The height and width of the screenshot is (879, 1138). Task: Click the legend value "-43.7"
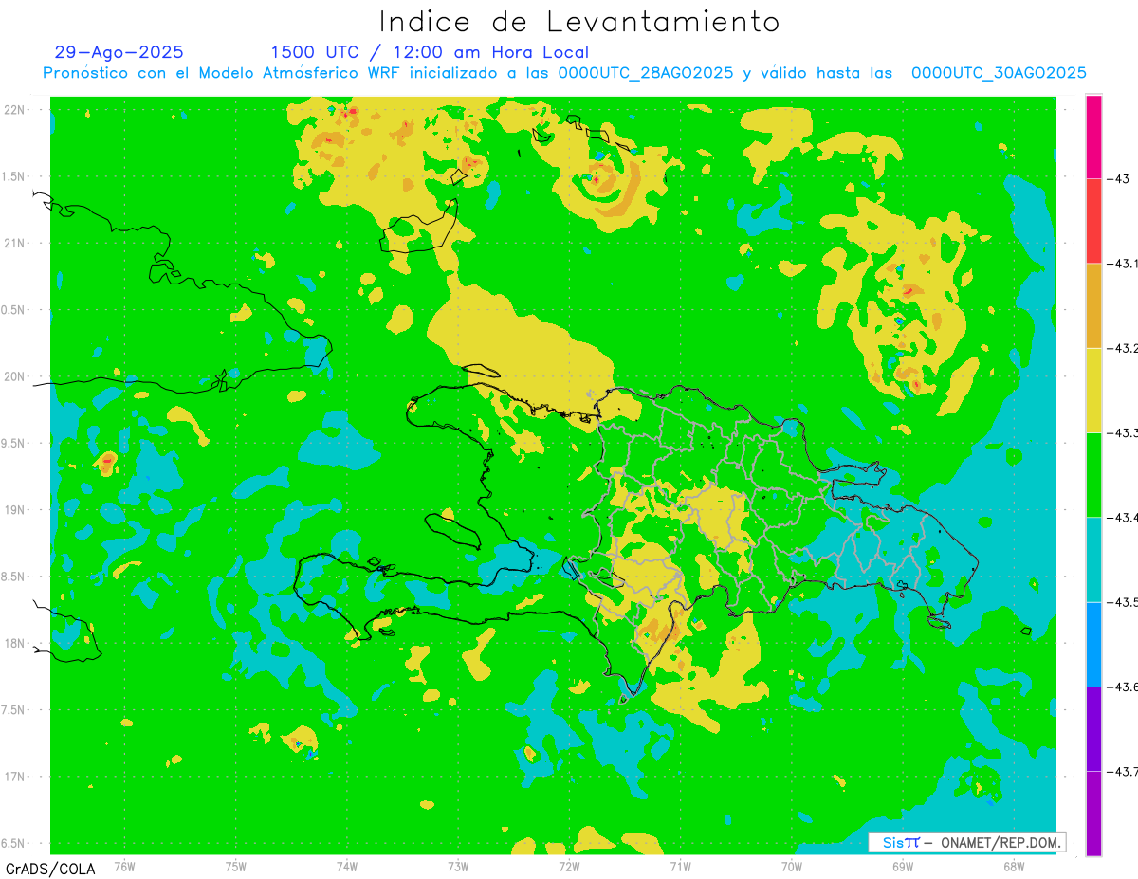pyautogui.click(x=1123, y=771)
